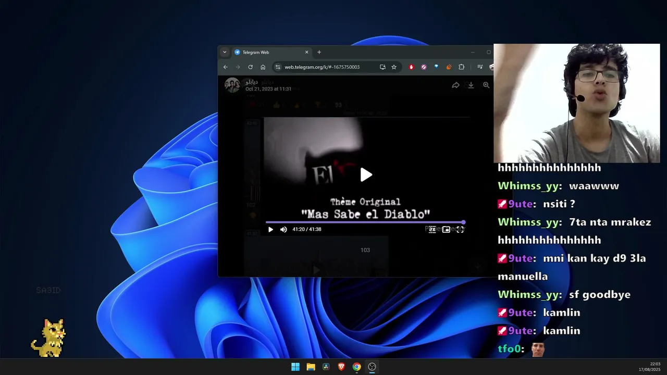667x375 pixels.
Task: Click chat message '7ta nta mrakez'
Action: pos(610,222)
